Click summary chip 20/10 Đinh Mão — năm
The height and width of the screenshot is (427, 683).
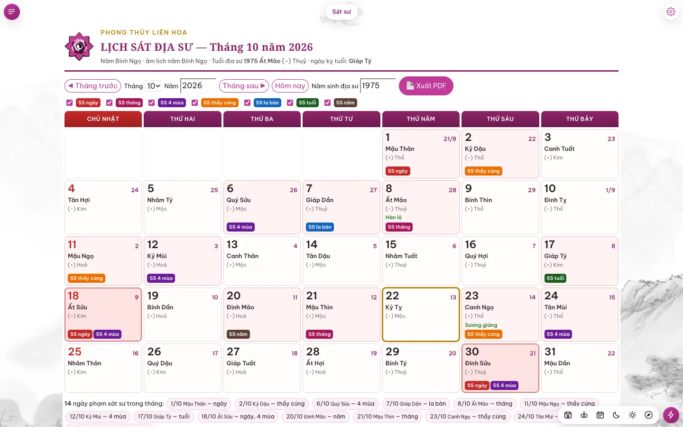[316, 417]
